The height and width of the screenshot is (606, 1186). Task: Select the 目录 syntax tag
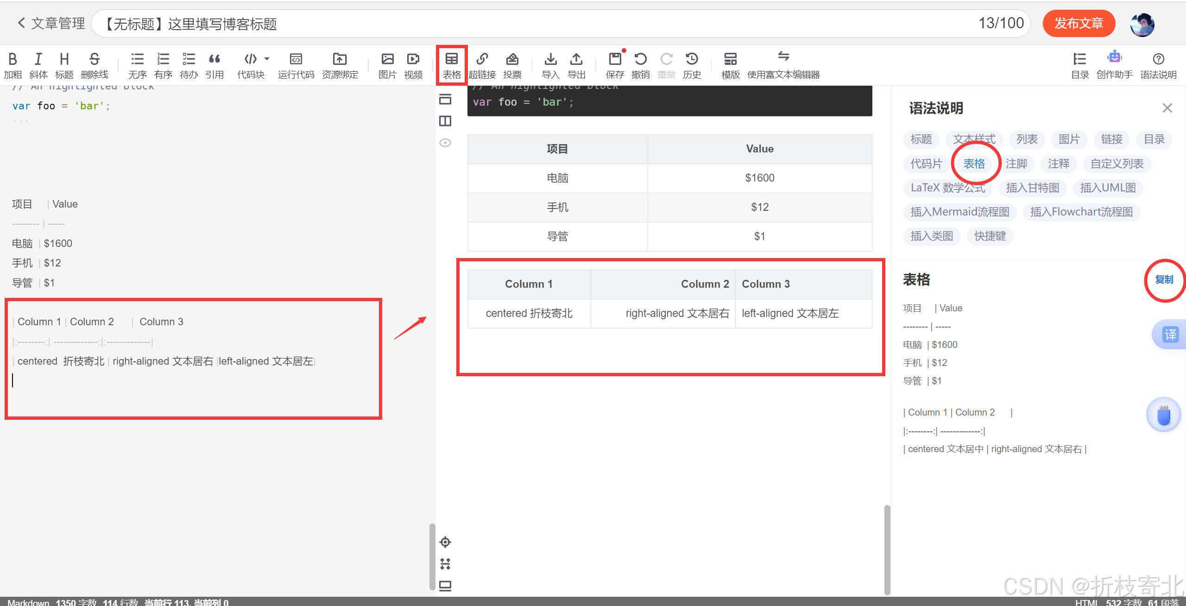[1154, 139]
